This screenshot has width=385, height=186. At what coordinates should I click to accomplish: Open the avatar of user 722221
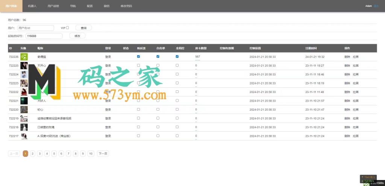click(24, 101)
